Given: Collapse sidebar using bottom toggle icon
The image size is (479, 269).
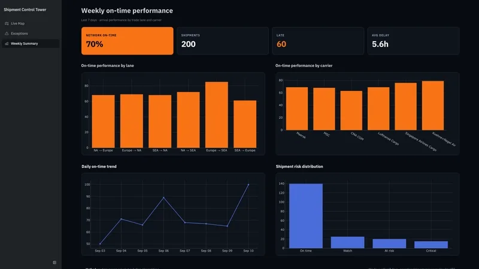Looking at the screenshot, I should pyautogui.click(x=54, y=262).
